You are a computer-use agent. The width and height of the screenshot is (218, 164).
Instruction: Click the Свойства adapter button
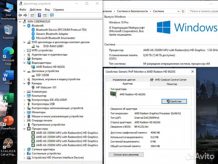point(174,101)
